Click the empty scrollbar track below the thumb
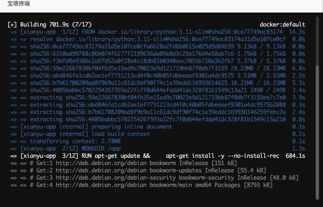Viewport: 323px width, 207px height. pyautogui.click(x=317, y=202)
